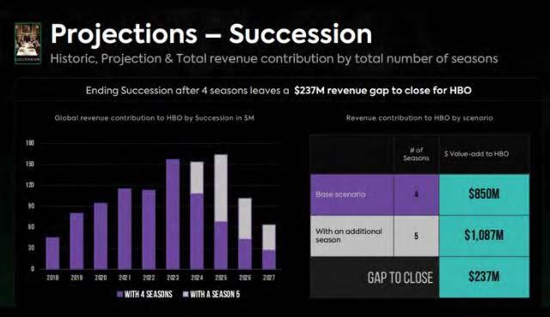Click the 2027 x-axis label
550x317 pixels.
tap(269, 278)
